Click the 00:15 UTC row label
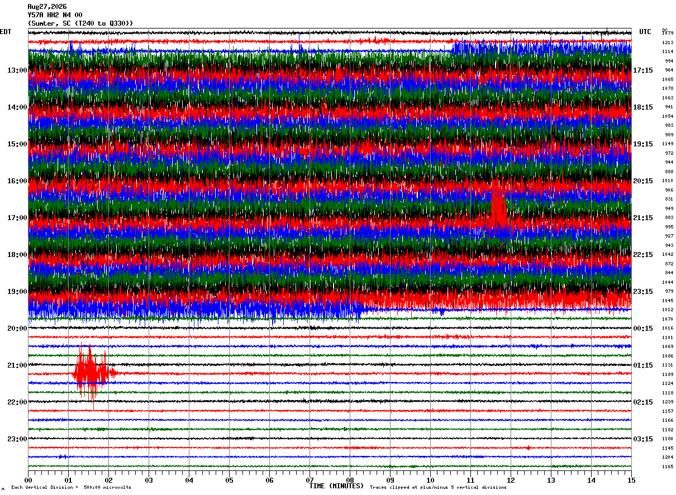The width and height of the screenshot is (676, 495). coord(642,329)
